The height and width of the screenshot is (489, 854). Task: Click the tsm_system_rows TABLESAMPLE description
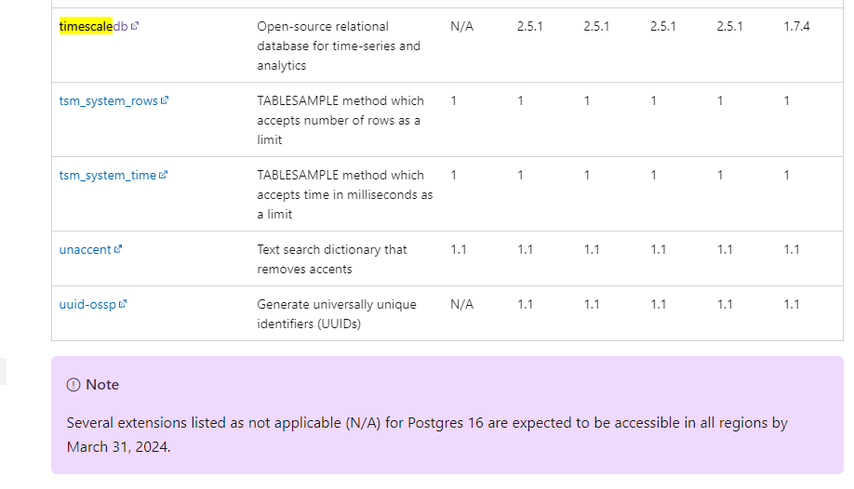point(340,120)
